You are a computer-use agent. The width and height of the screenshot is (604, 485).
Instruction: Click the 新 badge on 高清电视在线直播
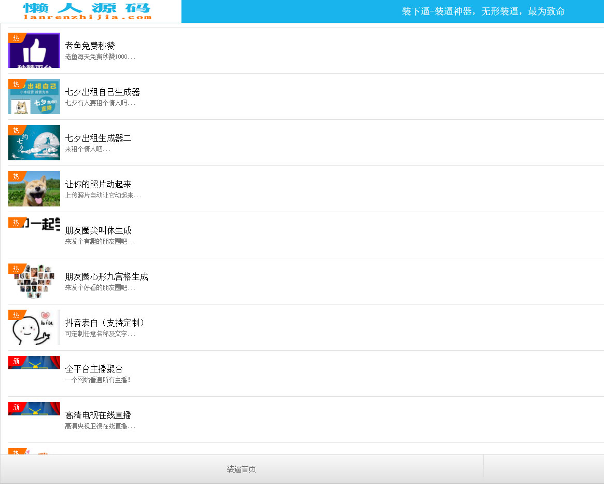pos(15,407)
